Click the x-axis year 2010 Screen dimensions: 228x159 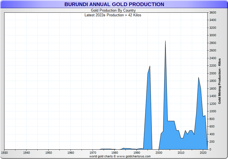[181, 153]
